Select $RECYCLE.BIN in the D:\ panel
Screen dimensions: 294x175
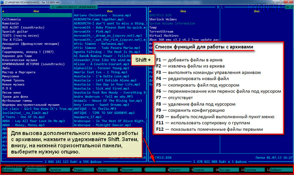(x=160, y=15)
